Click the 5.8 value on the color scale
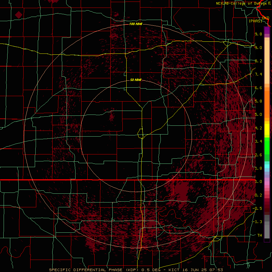 point(258,101)
